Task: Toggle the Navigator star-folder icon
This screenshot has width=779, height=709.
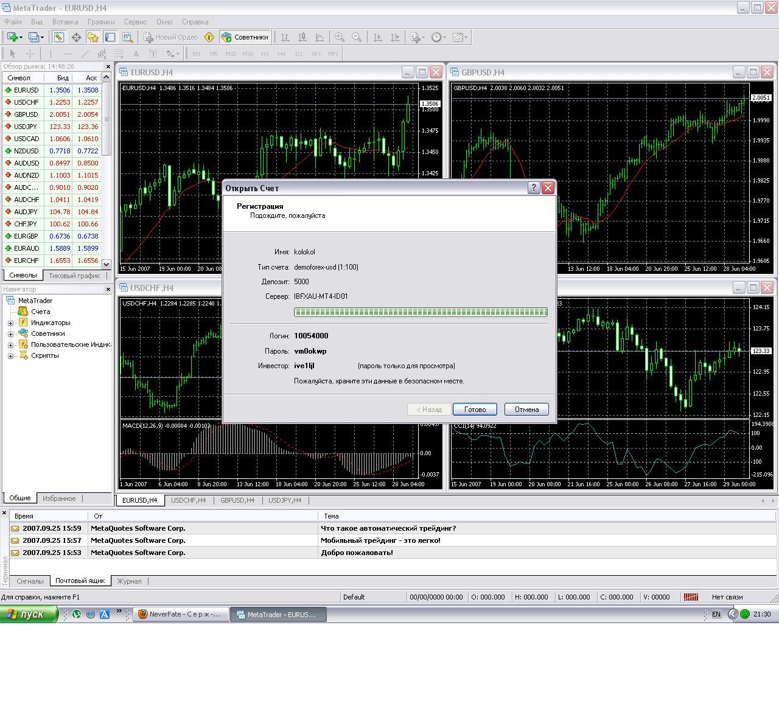Action: tap(93, 37)
